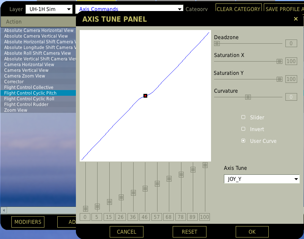Click the middle user curve slider above value 46
Screen dimensions: 304x239
(145, 188)
